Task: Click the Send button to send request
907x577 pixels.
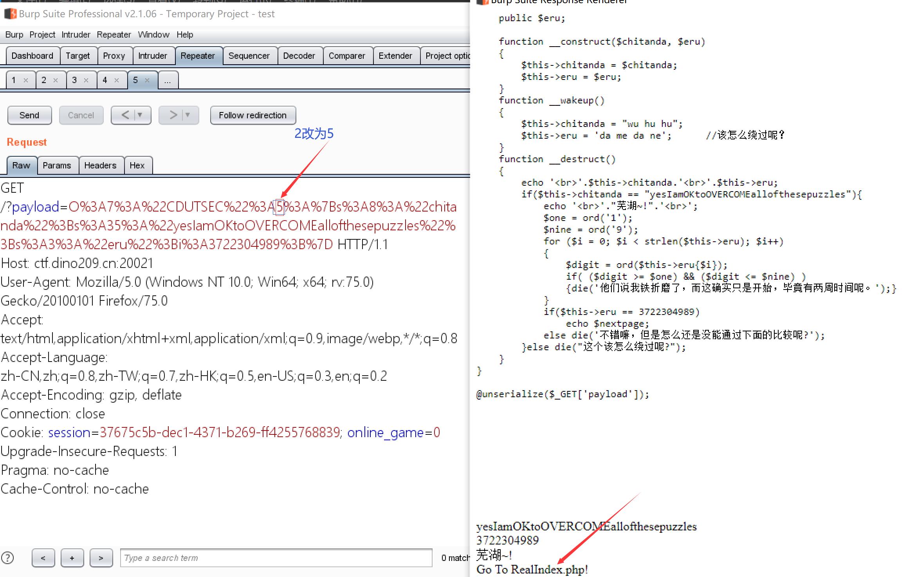Action: tap(30, 114)
